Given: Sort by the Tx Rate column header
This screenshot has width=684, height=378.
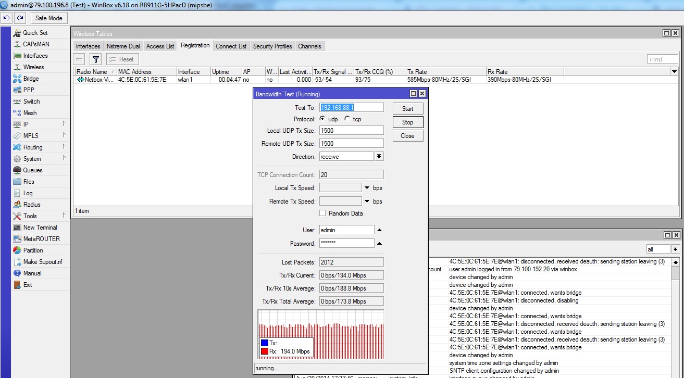Looking at the screenshot, I should 446,72.
